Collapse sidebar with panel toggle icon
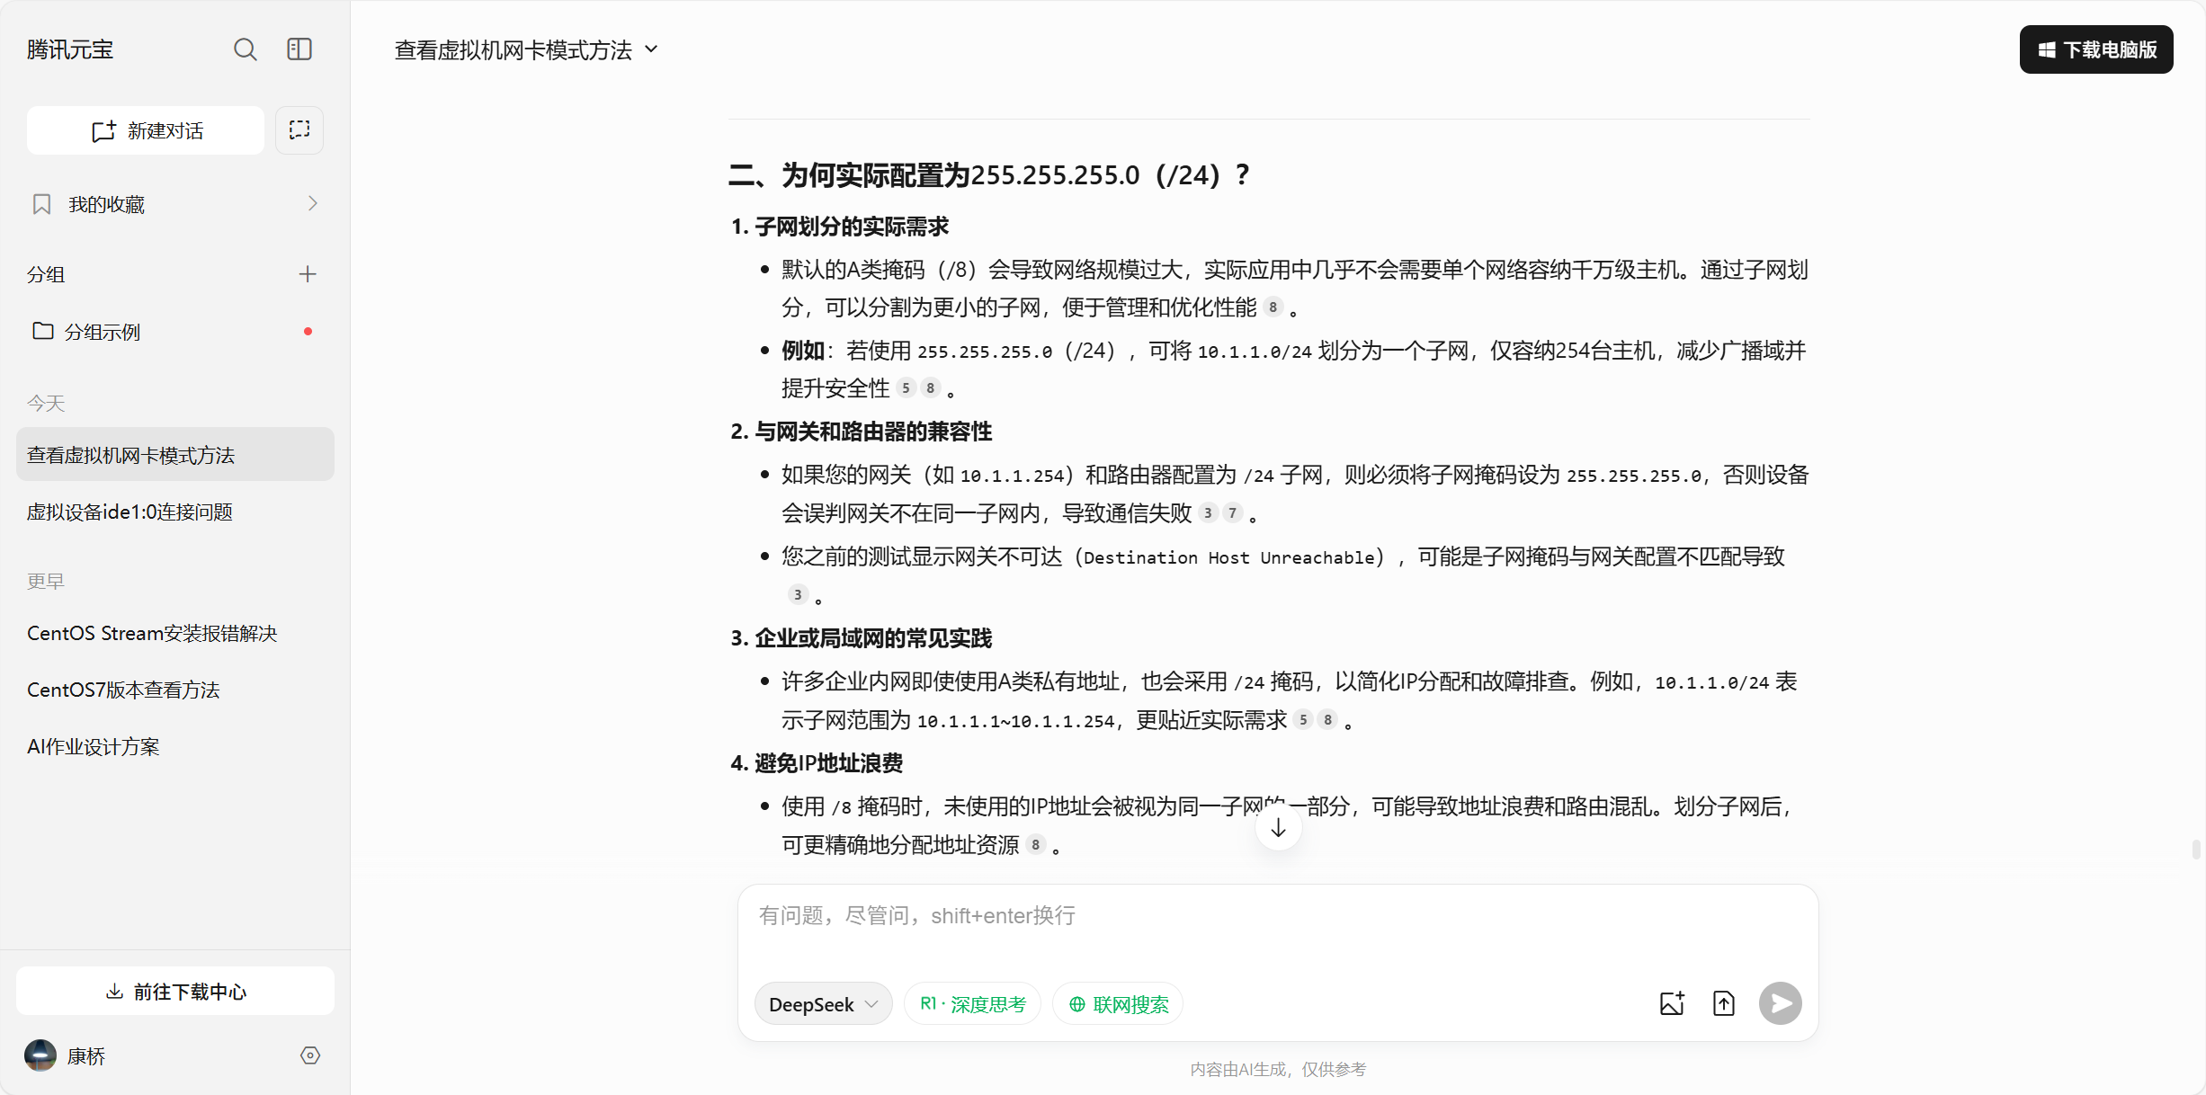2206x1095 pixels. (x=299, y=49)
